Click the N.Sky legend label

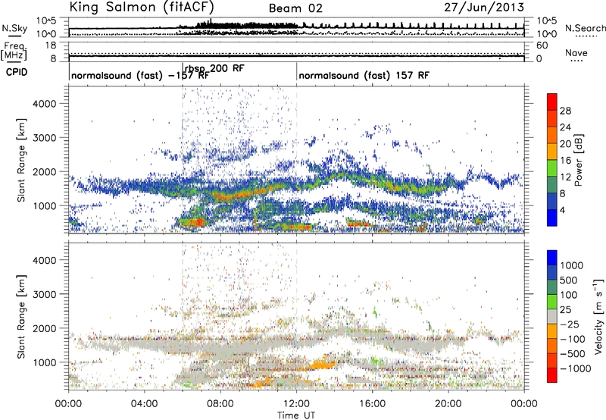click(x=14, y=28)
